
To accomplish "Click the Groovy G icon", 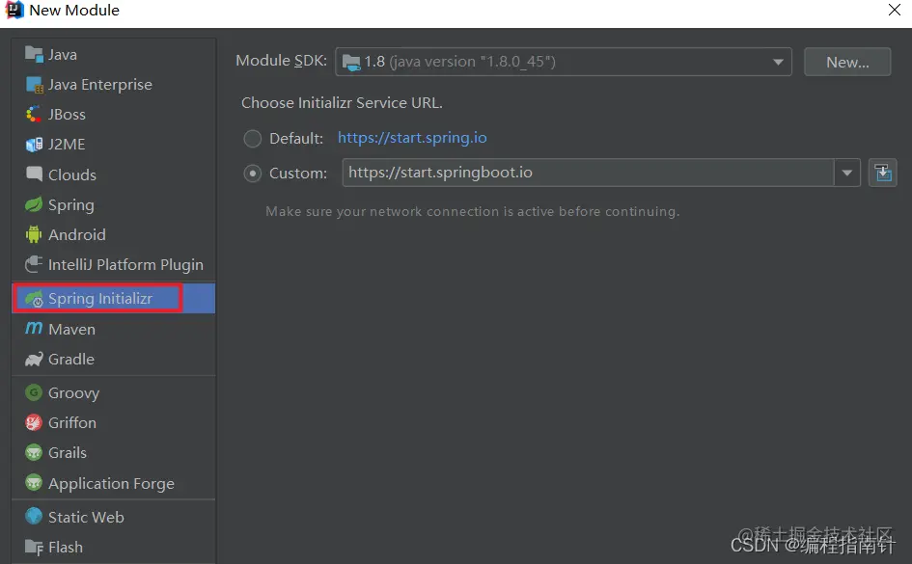I will click(x=34, y=392).
